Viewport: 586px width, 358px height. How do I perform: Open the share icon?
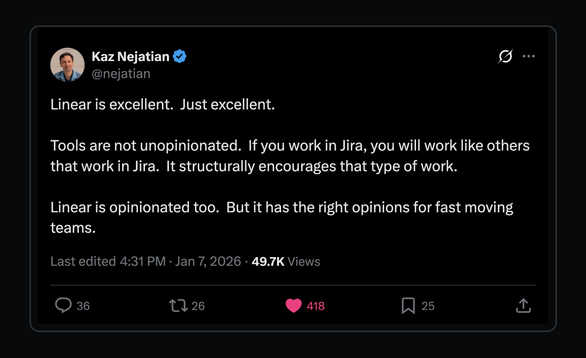pyautogui.click(x=523, y=305)
